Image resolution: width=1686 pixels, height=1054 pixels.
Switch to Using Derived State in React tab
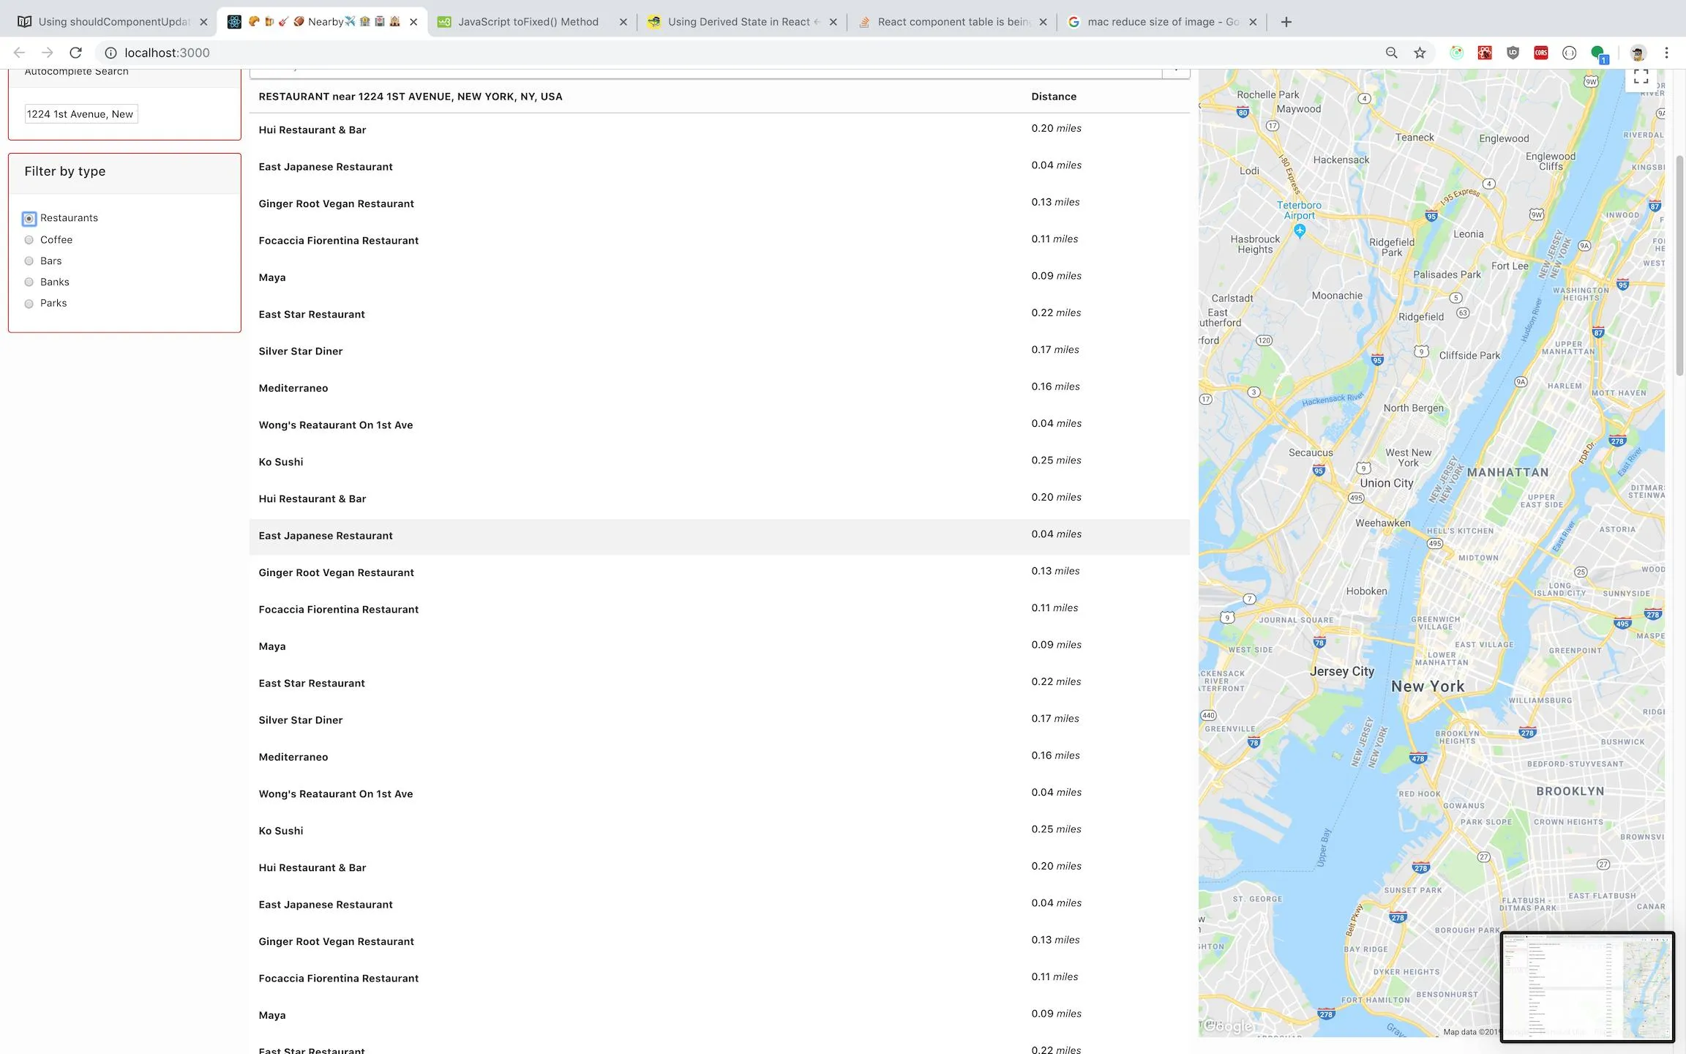point(738,22)
